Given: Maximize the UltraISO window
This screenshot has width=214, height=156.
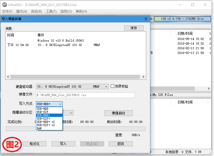Looking at the screenshot, I should (193, 5).
